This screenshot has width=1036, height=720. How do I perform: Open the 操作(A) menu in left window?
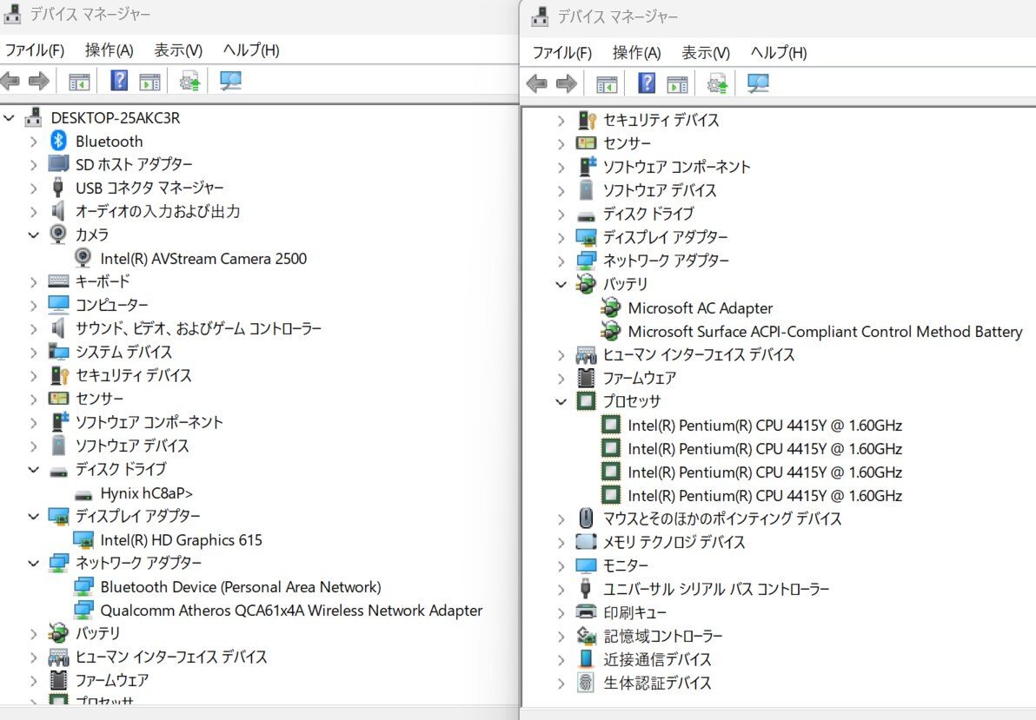tap(109, 50)
